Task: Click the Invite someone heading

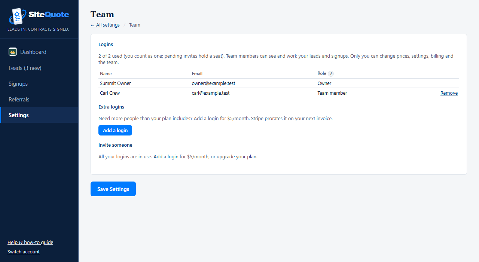Action: (115, 145)
